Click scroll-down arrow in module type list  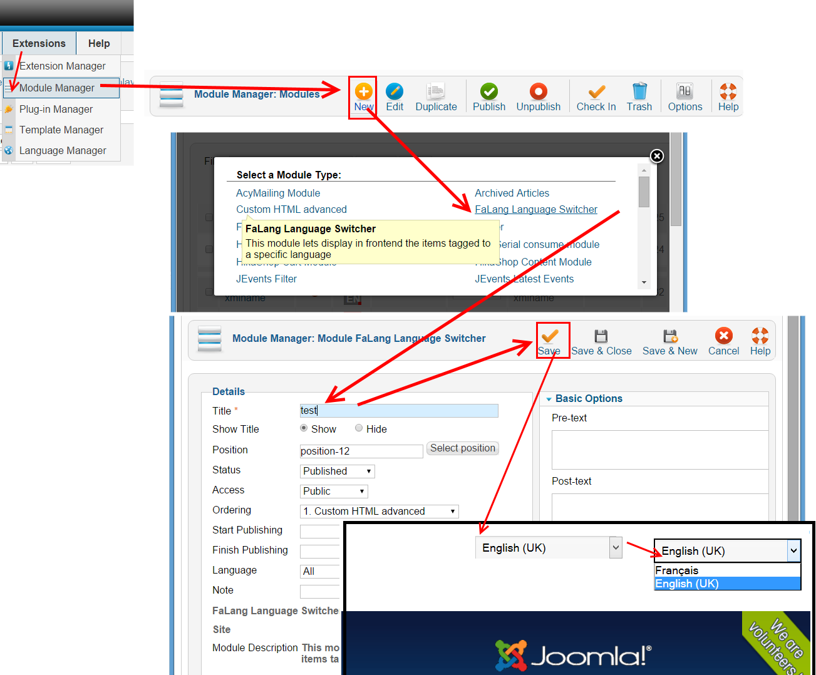pyautogui.click(x=644, y=282)
